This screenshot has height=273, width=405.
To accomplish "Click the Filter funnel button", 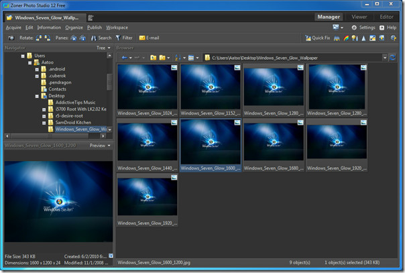I will coord(124,38).
